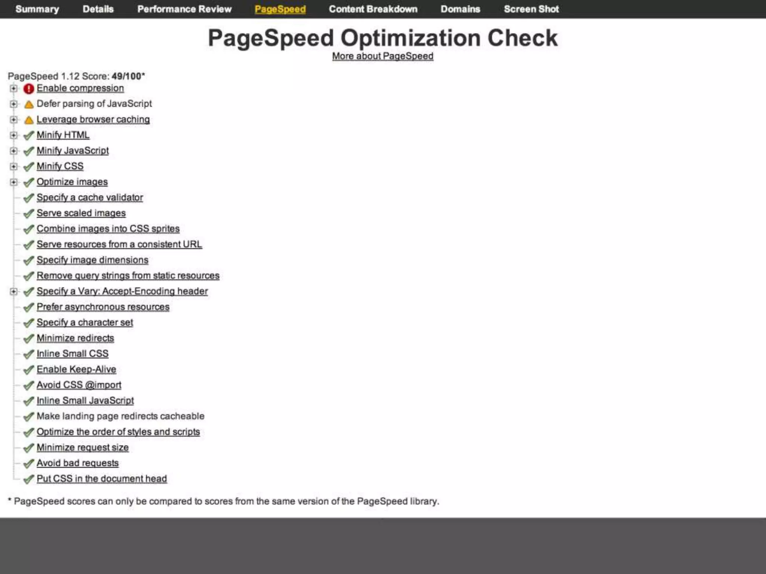Expand the Minify JavaScript tree node
The width and height of the screenshot is (766, 574).
13,151
